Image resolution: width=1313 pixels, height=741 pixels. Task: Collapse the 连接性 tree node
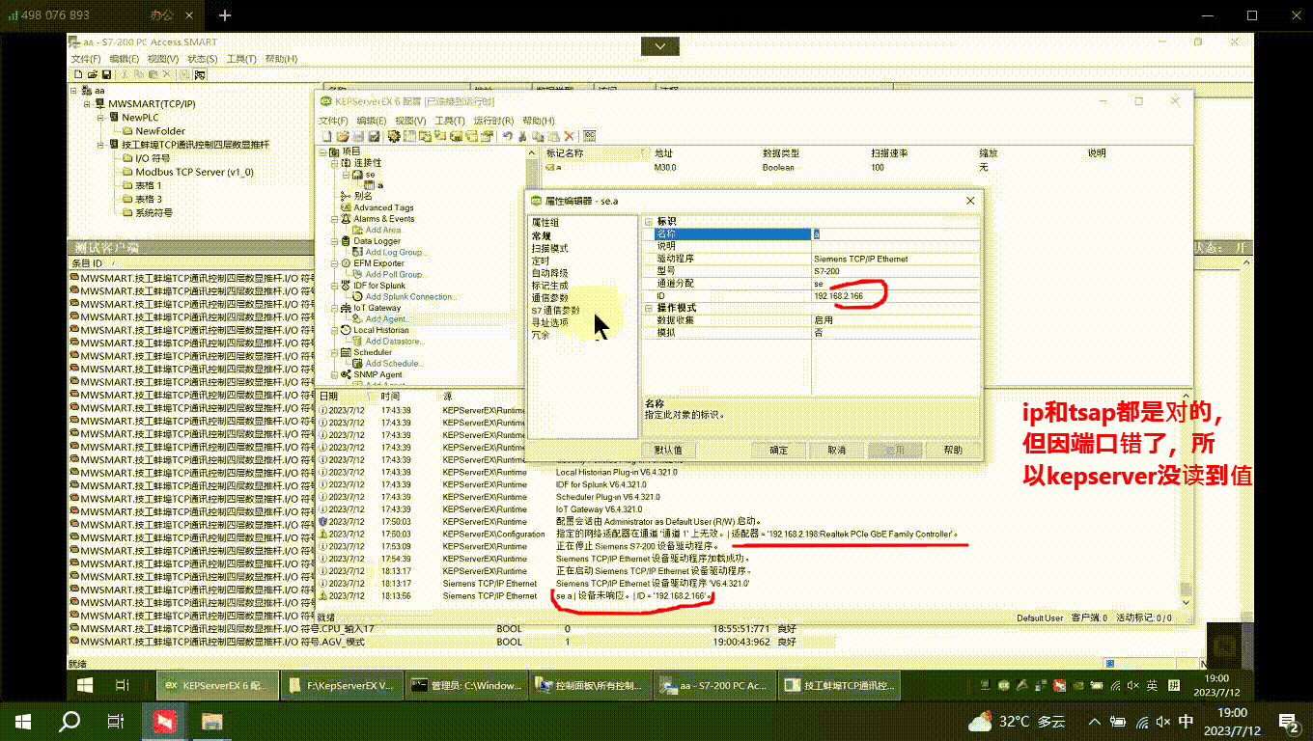point(332,163)
